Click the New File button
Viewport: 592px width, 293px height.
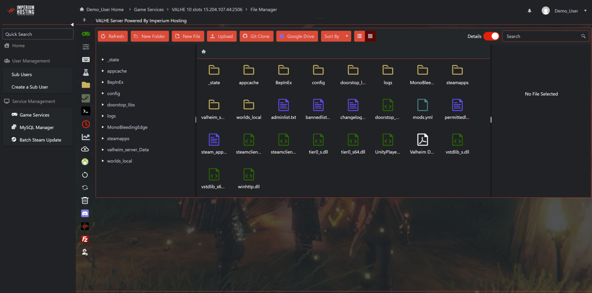coord(188,36)
